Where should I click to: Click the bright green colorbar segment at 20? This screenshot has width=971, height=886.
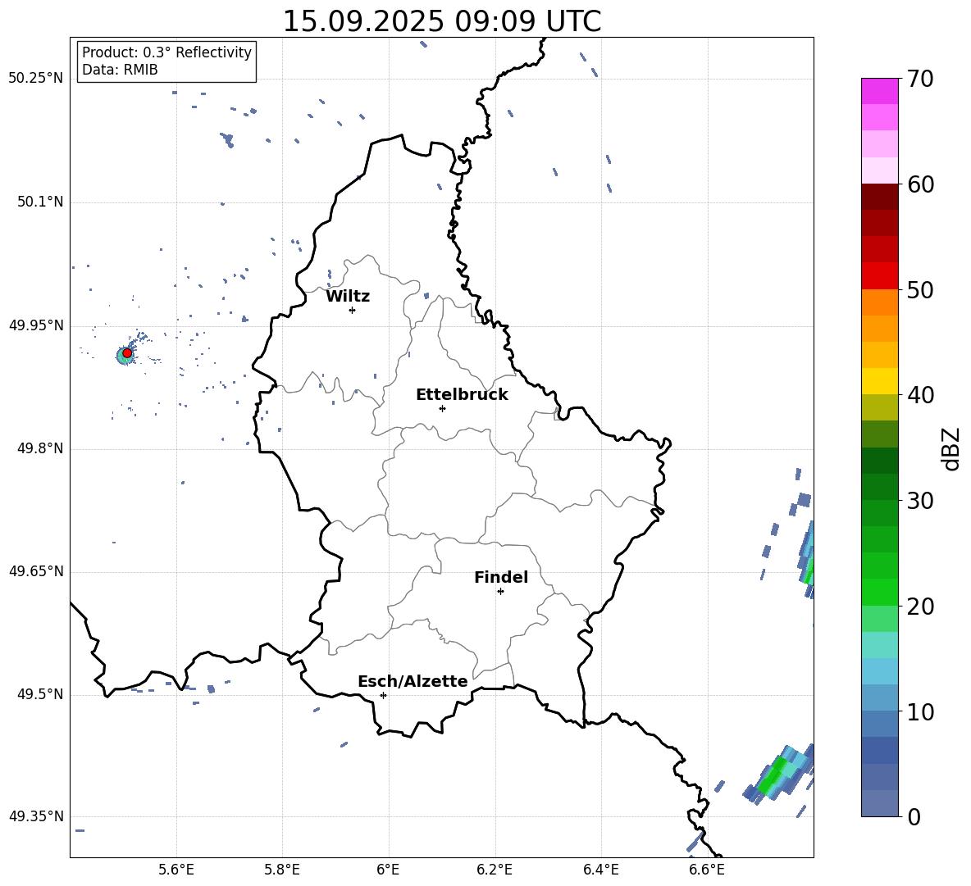point(879,592)
